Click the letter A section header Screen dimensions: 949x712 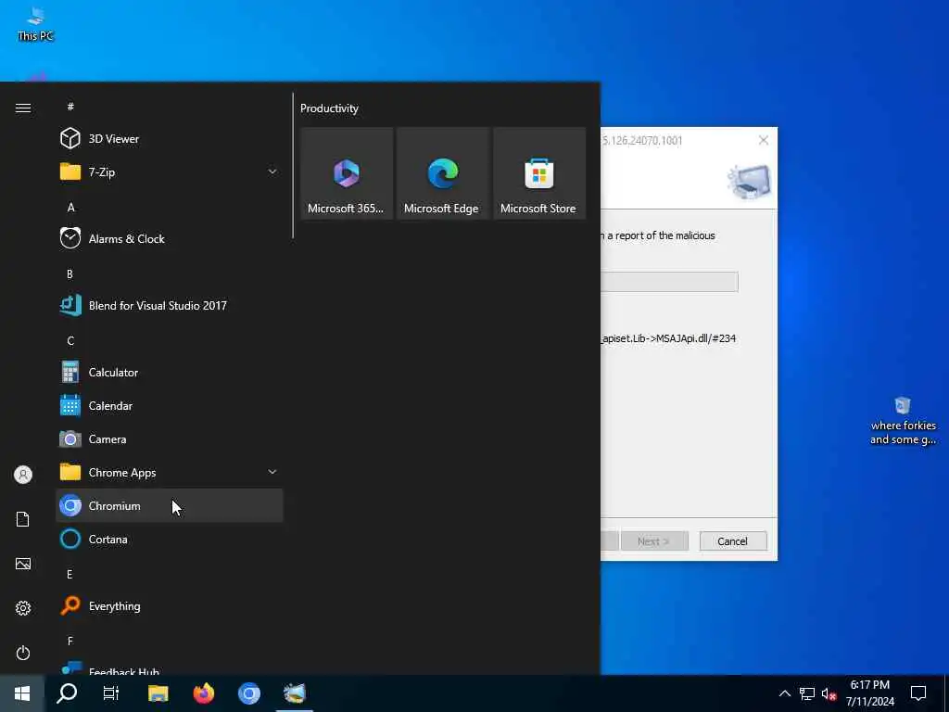coord(70,207)
